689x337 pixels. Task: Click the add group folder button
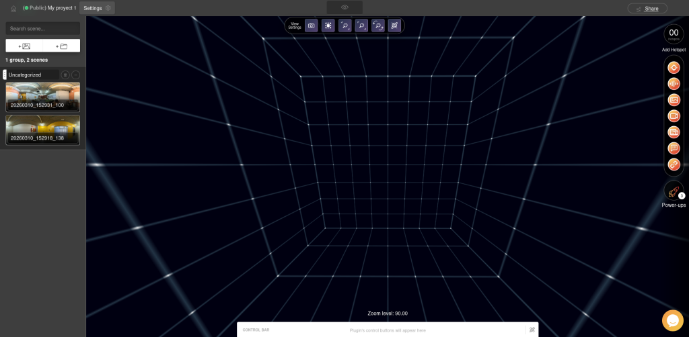point(61,46)
